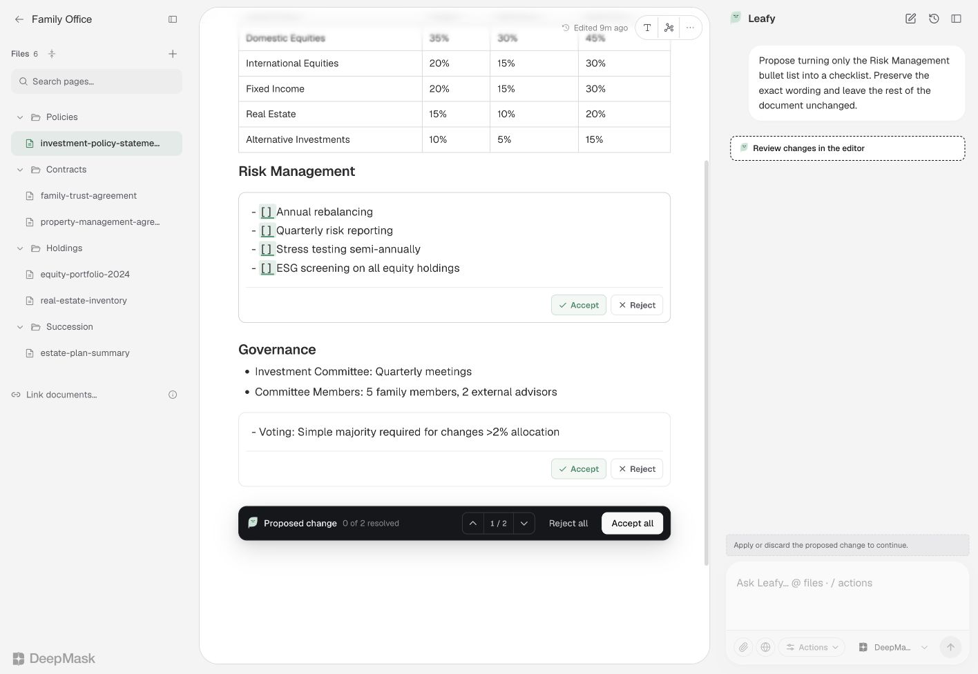Click the Edited 9m ago history indicator
Screen dimensions: 978x674
click(595, 28)
